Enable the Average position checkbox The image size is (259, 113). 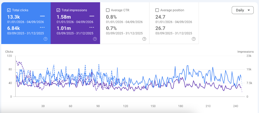(x=157, y=10)
